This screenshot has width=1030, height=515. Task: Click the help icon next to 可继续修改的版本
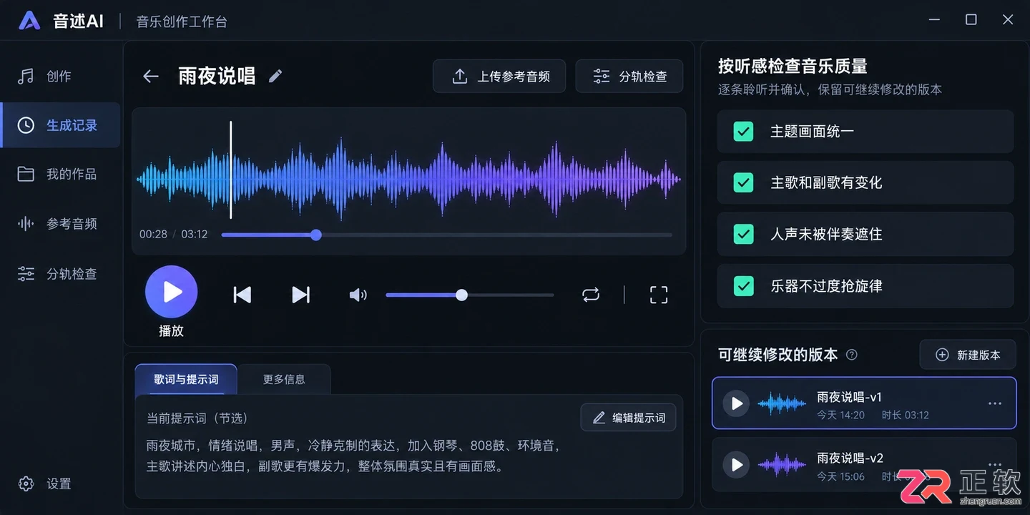coord(852,355)
